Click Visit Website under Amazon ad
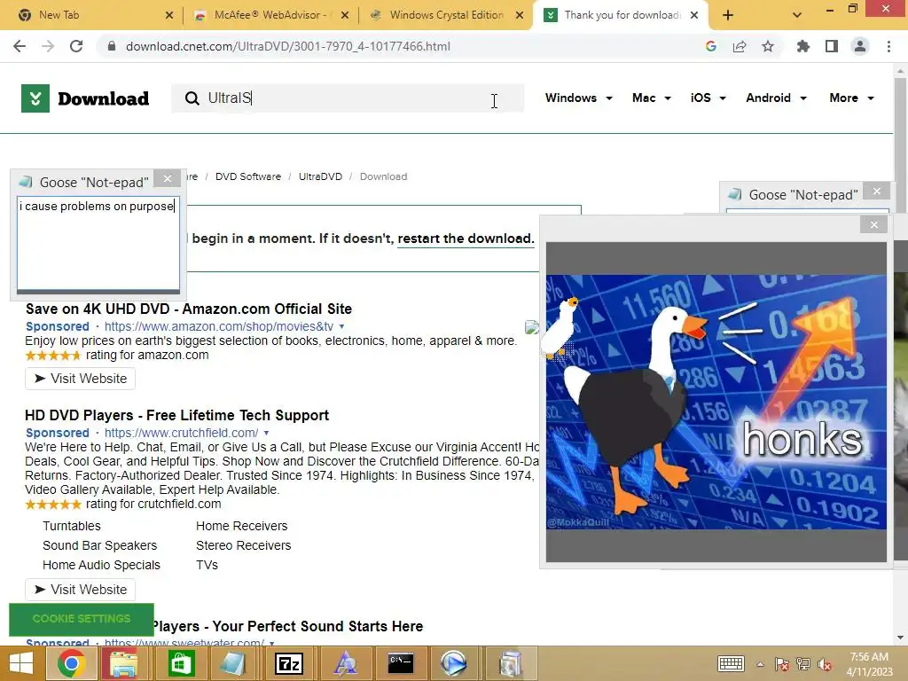908x681 pixels. (x=80, y=379)
